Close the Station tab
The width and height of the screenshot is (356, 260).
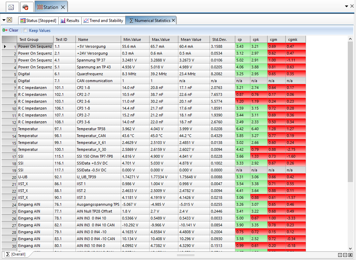pyautogui.click(x=63, y=7)
